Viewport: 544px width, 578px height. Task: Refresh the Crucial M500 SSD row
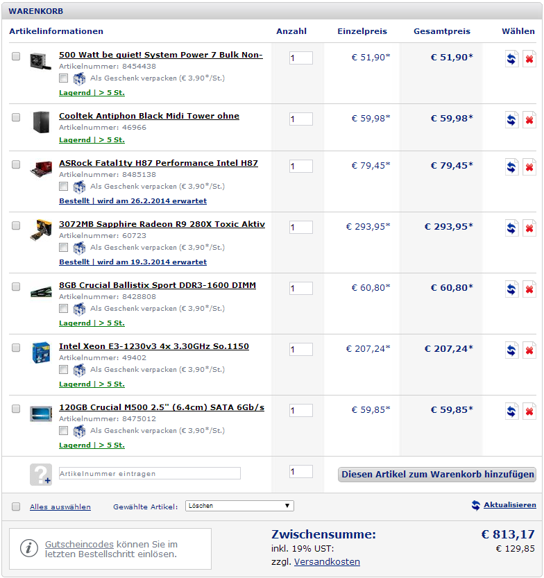(511, 411)
